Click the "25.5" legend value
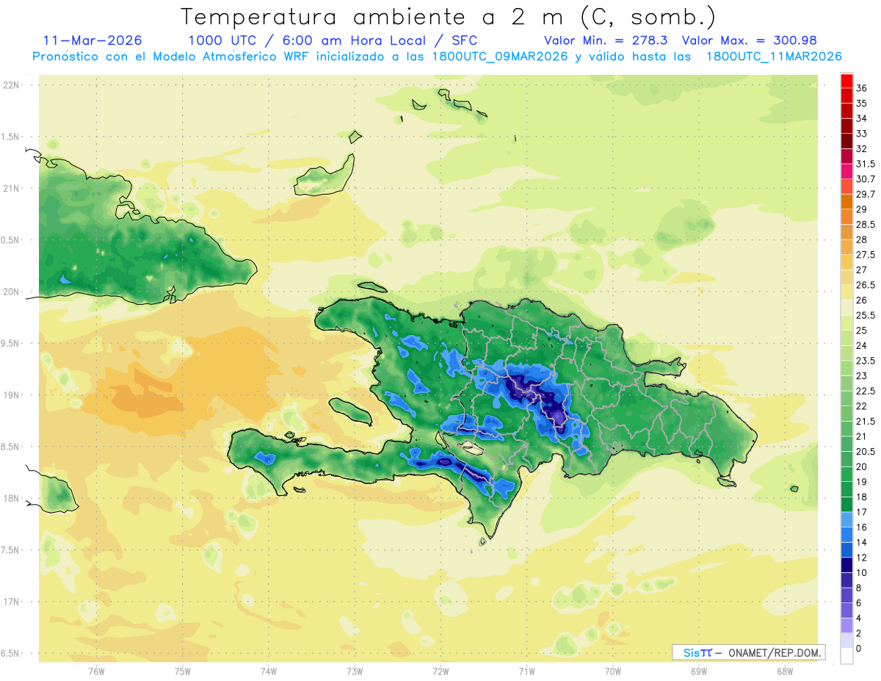Image resolution: width=881 pixels, height=681 pixels. (866, 316)
